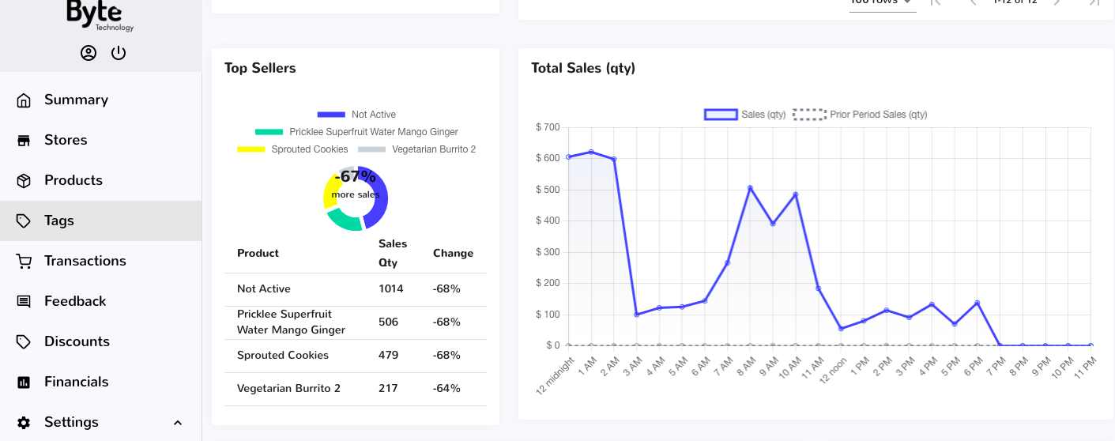Click the -68% change for Not Active
1115x441 pixels.
pos(446,288)
